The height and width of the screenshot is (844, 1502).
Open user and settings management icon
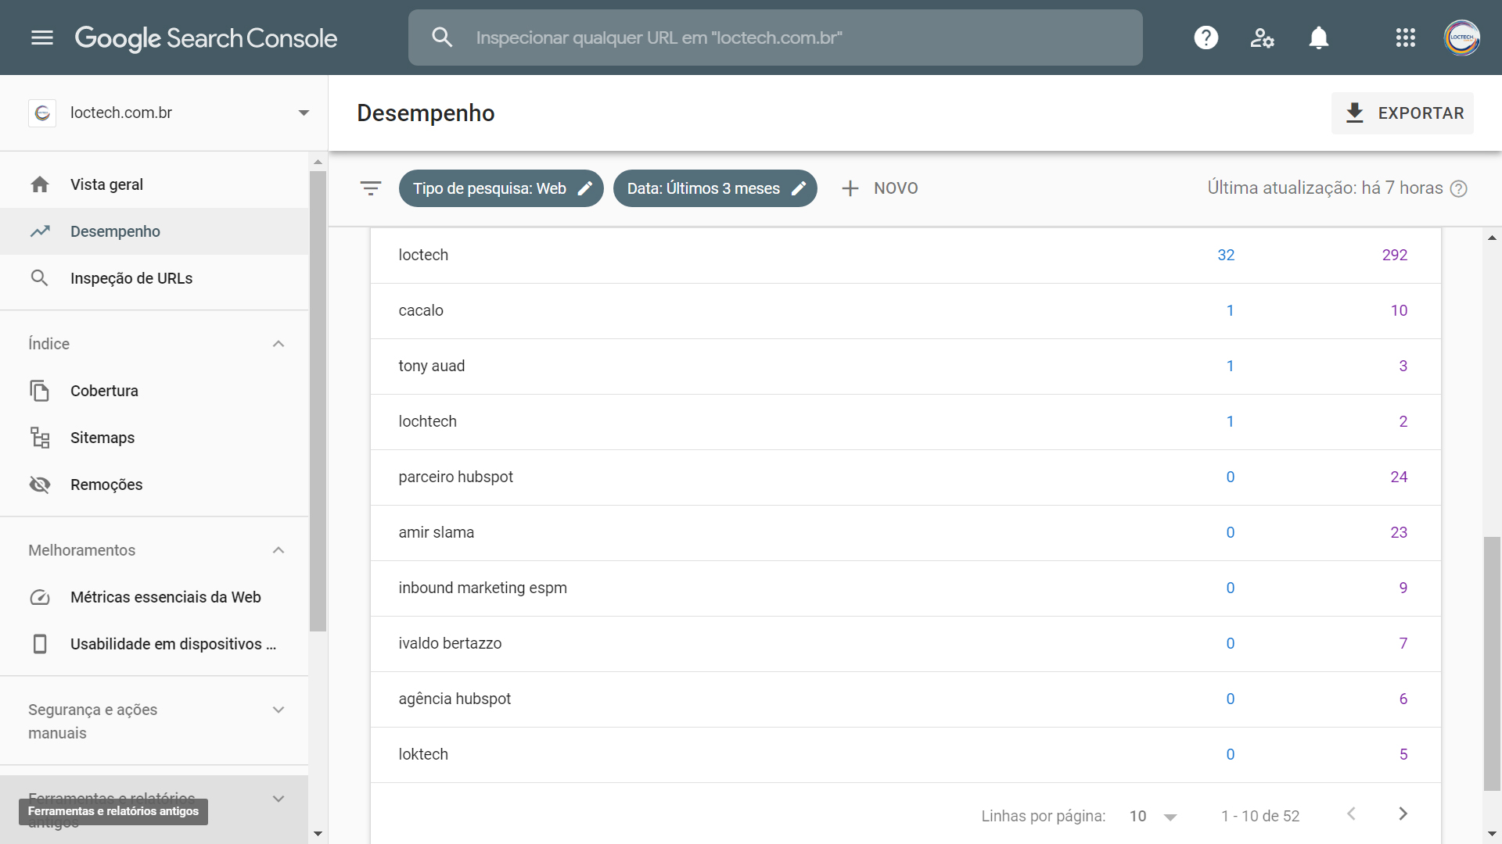1262,38
